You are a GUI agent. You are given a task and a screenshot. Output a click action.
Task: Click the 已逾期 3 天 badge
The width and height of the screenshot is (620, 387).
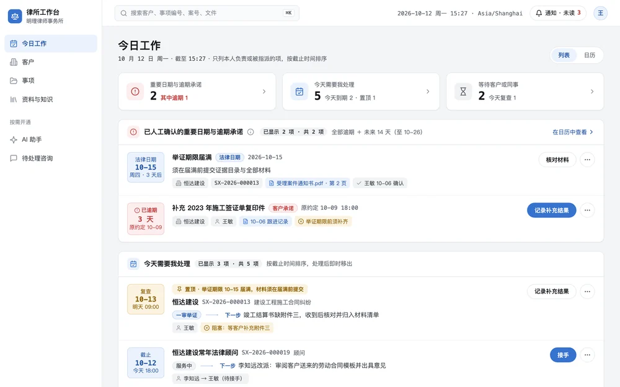pos(146,219)
